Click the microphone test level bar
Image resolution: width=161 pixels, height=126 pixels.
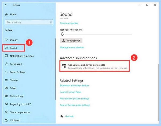point(98,34)
